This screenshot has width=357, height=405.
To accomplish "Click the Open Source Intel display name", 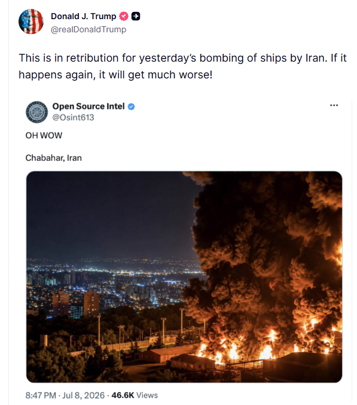I will point(89,106).
